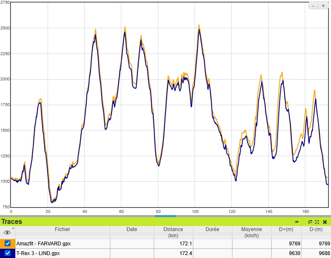The height and width of the screenshot is (258, 331).
Task: Sort traces by D+(m) column
Action: pyautogui.click(x=286, y=229)
